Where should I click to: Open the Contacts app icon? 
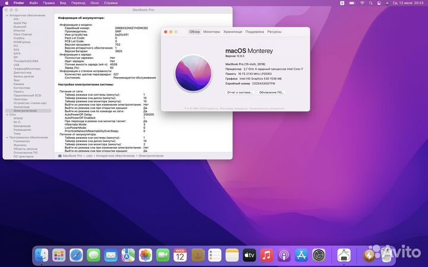point(197,255)
